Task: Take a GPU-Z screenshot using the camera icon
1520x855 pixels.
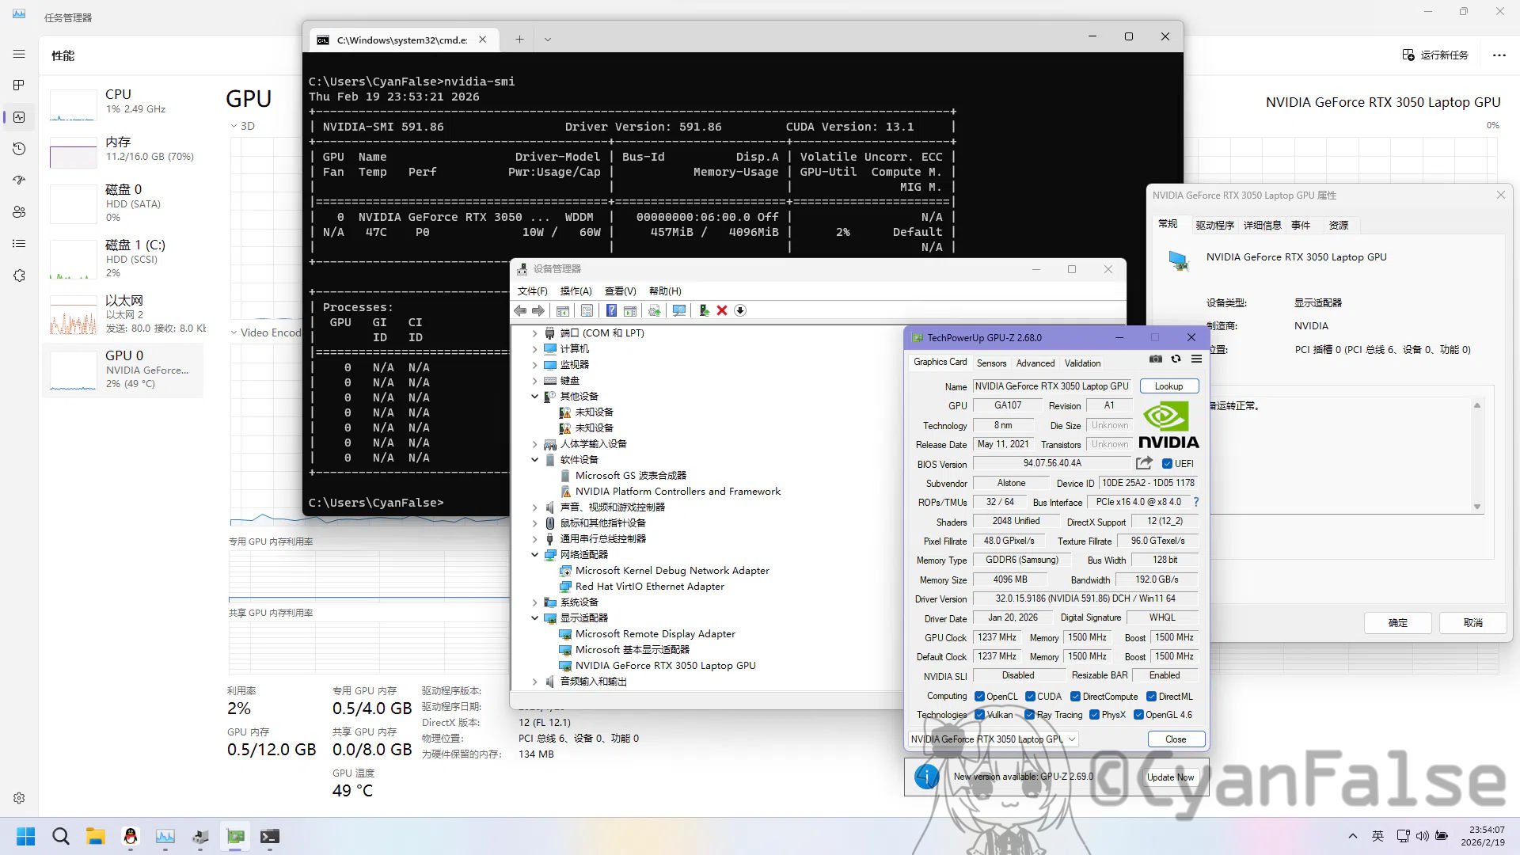Action: [x=1156, y=359]
